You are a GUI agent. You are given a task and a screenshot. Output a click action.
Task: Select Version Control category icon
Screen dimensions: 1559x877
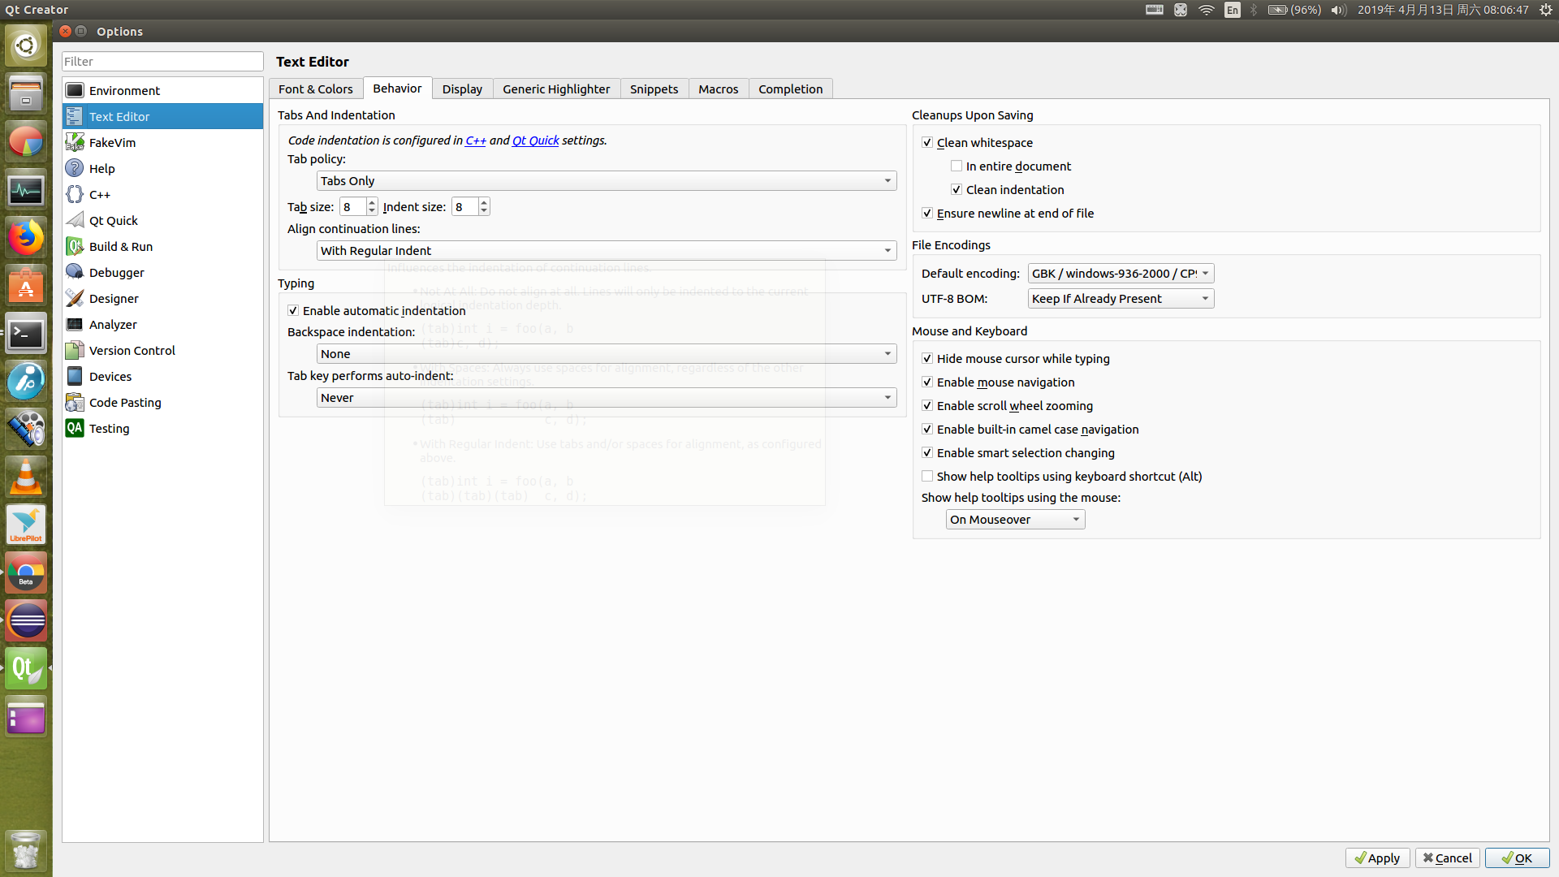pyautogui.click(x=75, y=350)
